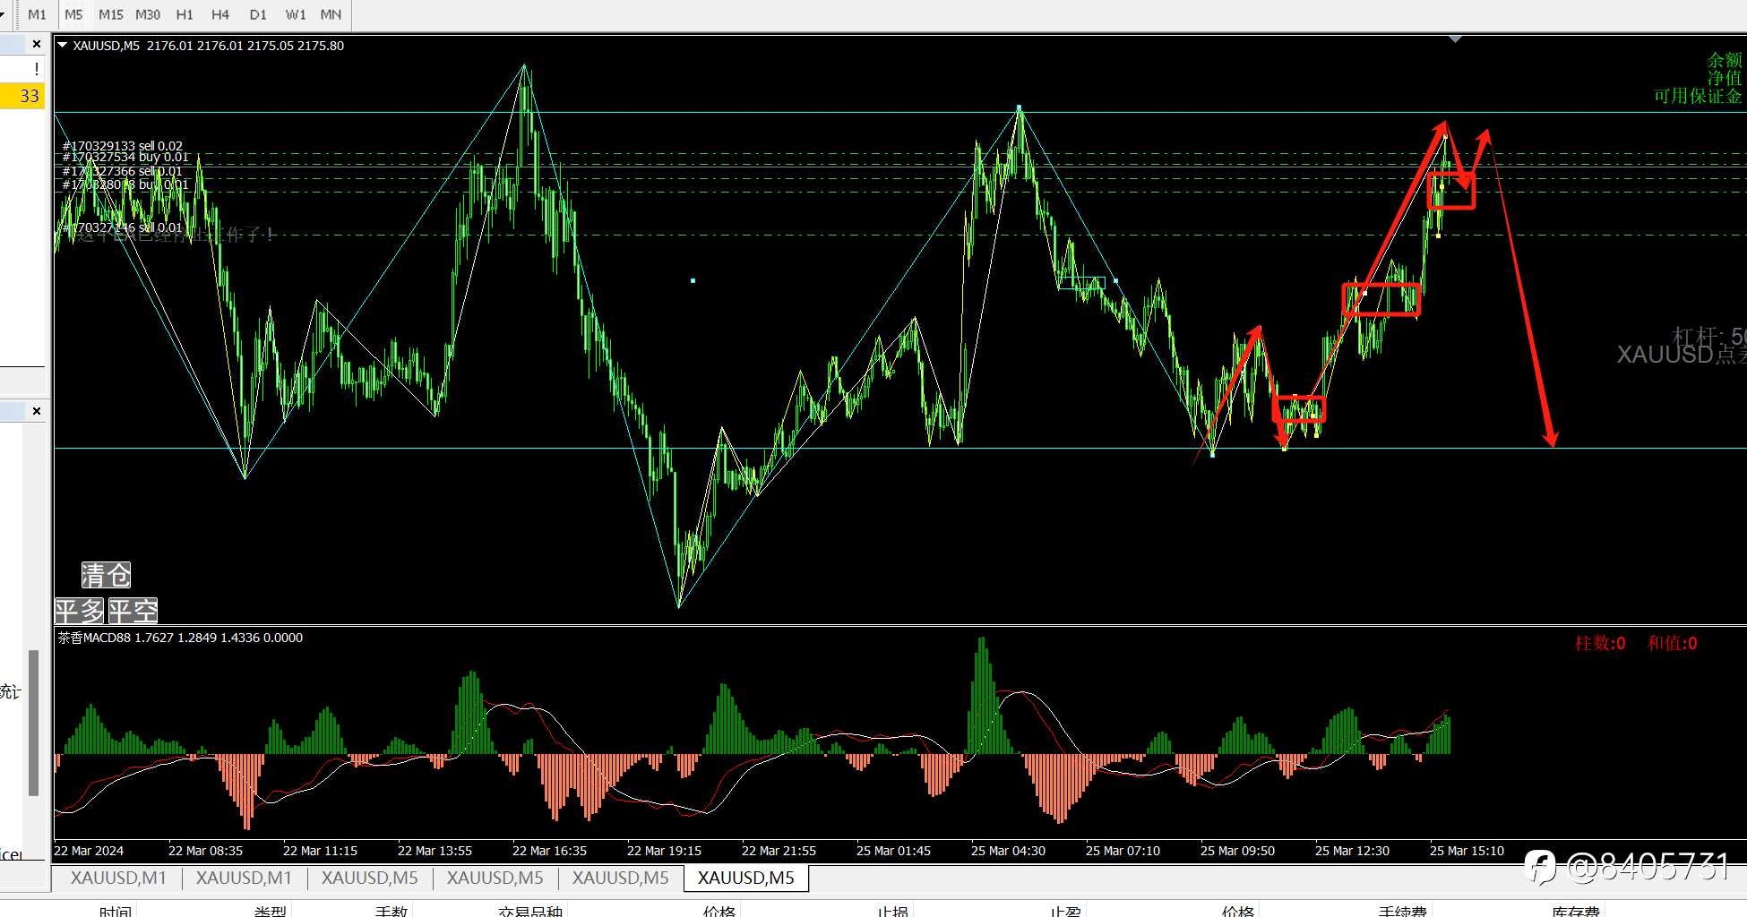Select the W1 weekly timeframe
The image size is (1747, 917).
coord(296,14)
